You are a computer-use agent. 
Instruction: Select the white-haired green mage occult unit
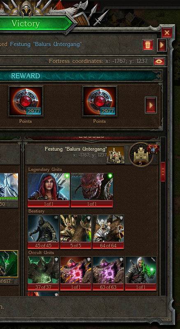141,273
